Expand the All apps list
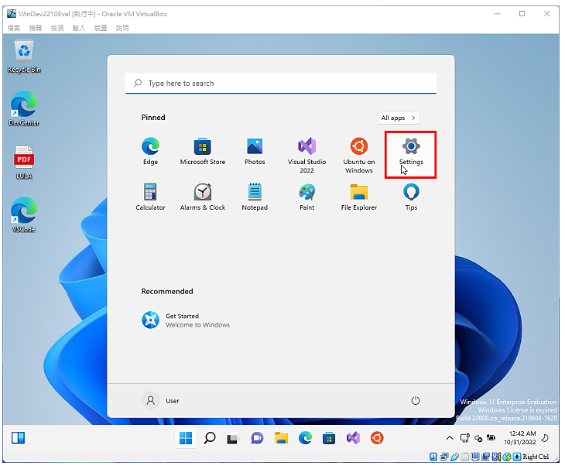The height and width of the screenshot is (469, 565). pos(398,118)
